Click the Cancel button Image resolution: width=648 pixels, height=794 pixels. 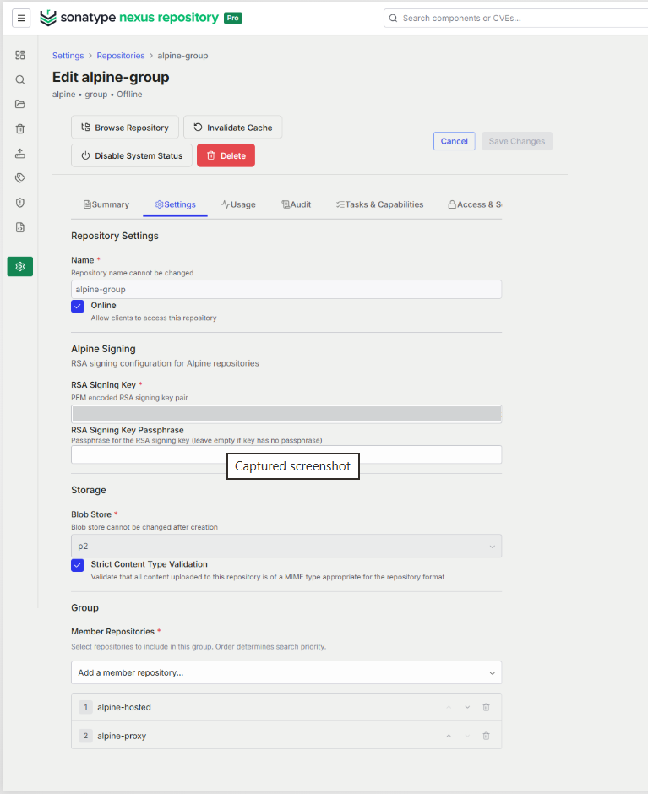[454, 141]
